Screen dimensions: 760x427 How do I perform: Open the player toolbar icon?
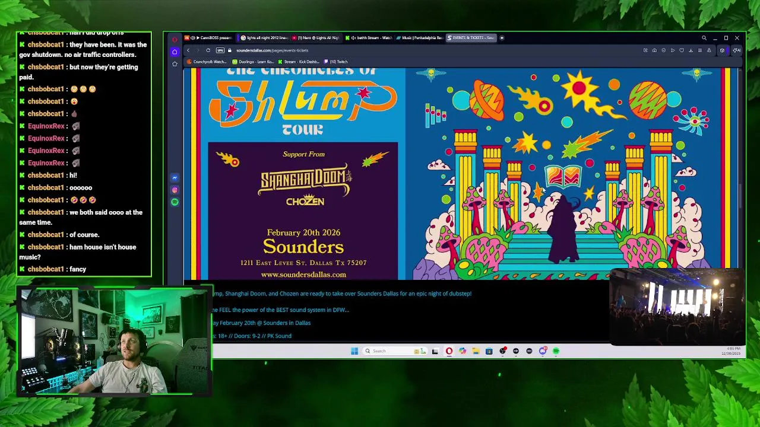[673, 50]
